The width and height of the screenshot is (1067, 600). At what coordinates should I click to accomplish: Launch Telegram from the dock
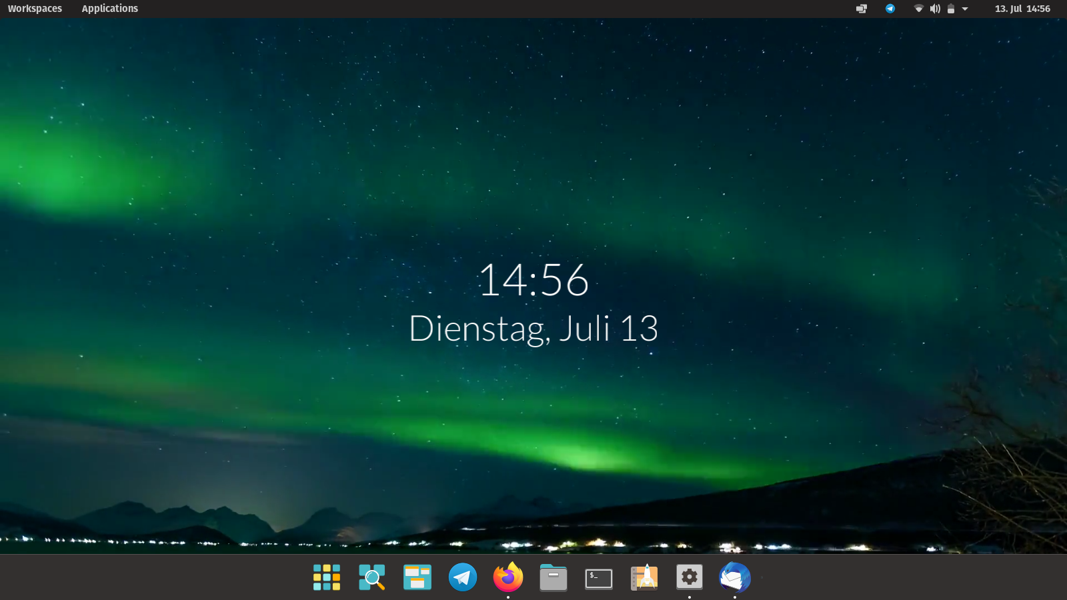tap(462, 577)
